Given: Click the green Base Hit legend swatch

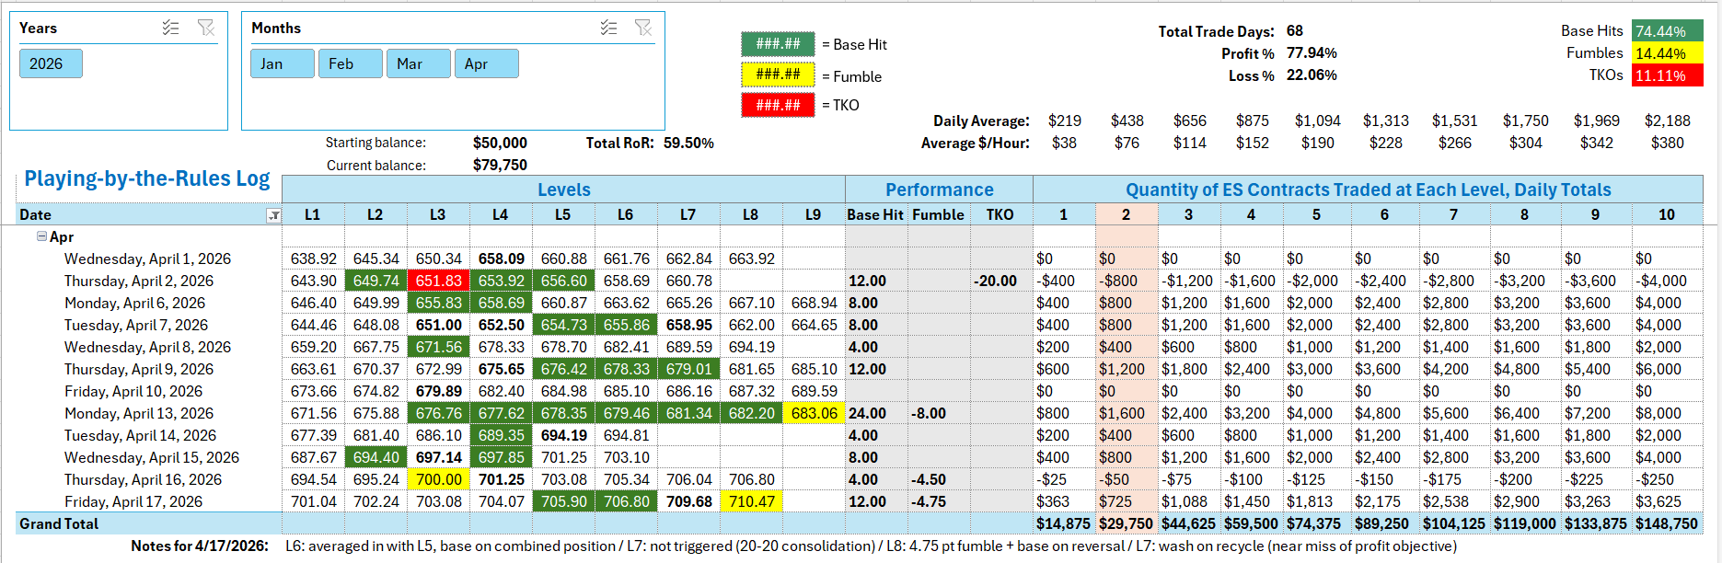Looking at the screenshot, I should click(778, 44).
